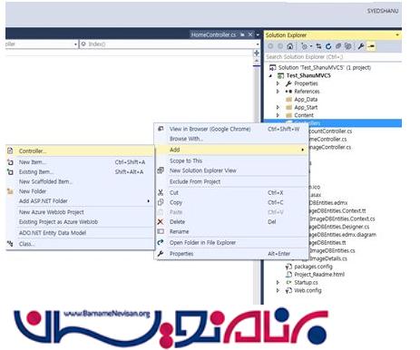Viewport: 420px width, 350px height.
Task: Choose Browse With... menu entry
Action: 231,139
